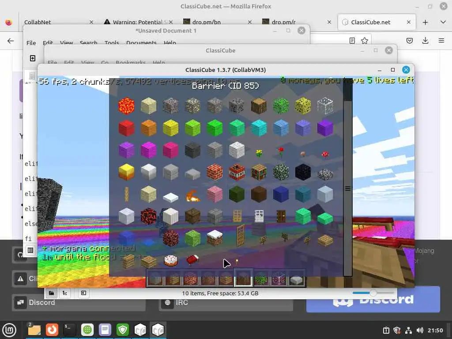
Task: Click the large Discord button
Action: click(x=373, y=300)
